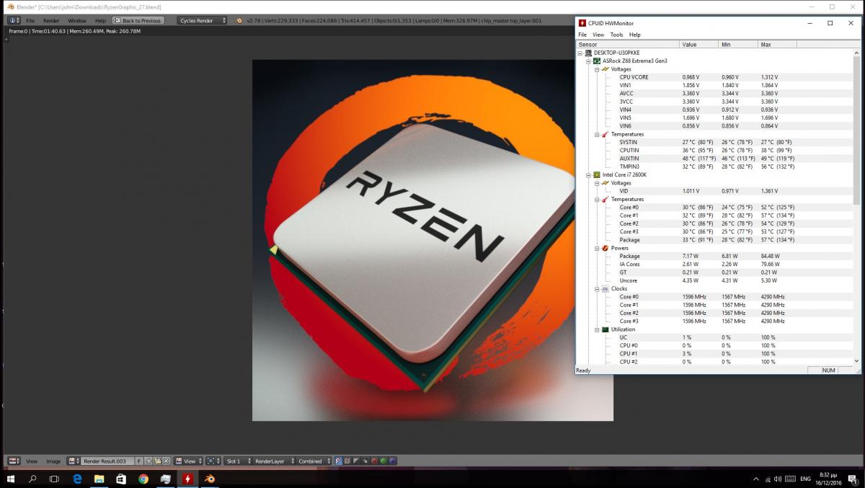Collapse the motherboard Temperatures group
The height and width of the screenshot is (488, 865).
coord(596,134)
